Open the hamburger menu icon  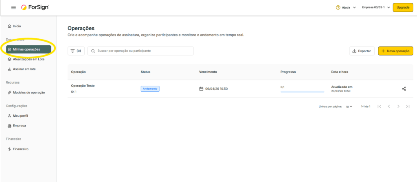(x=13, y=7)
